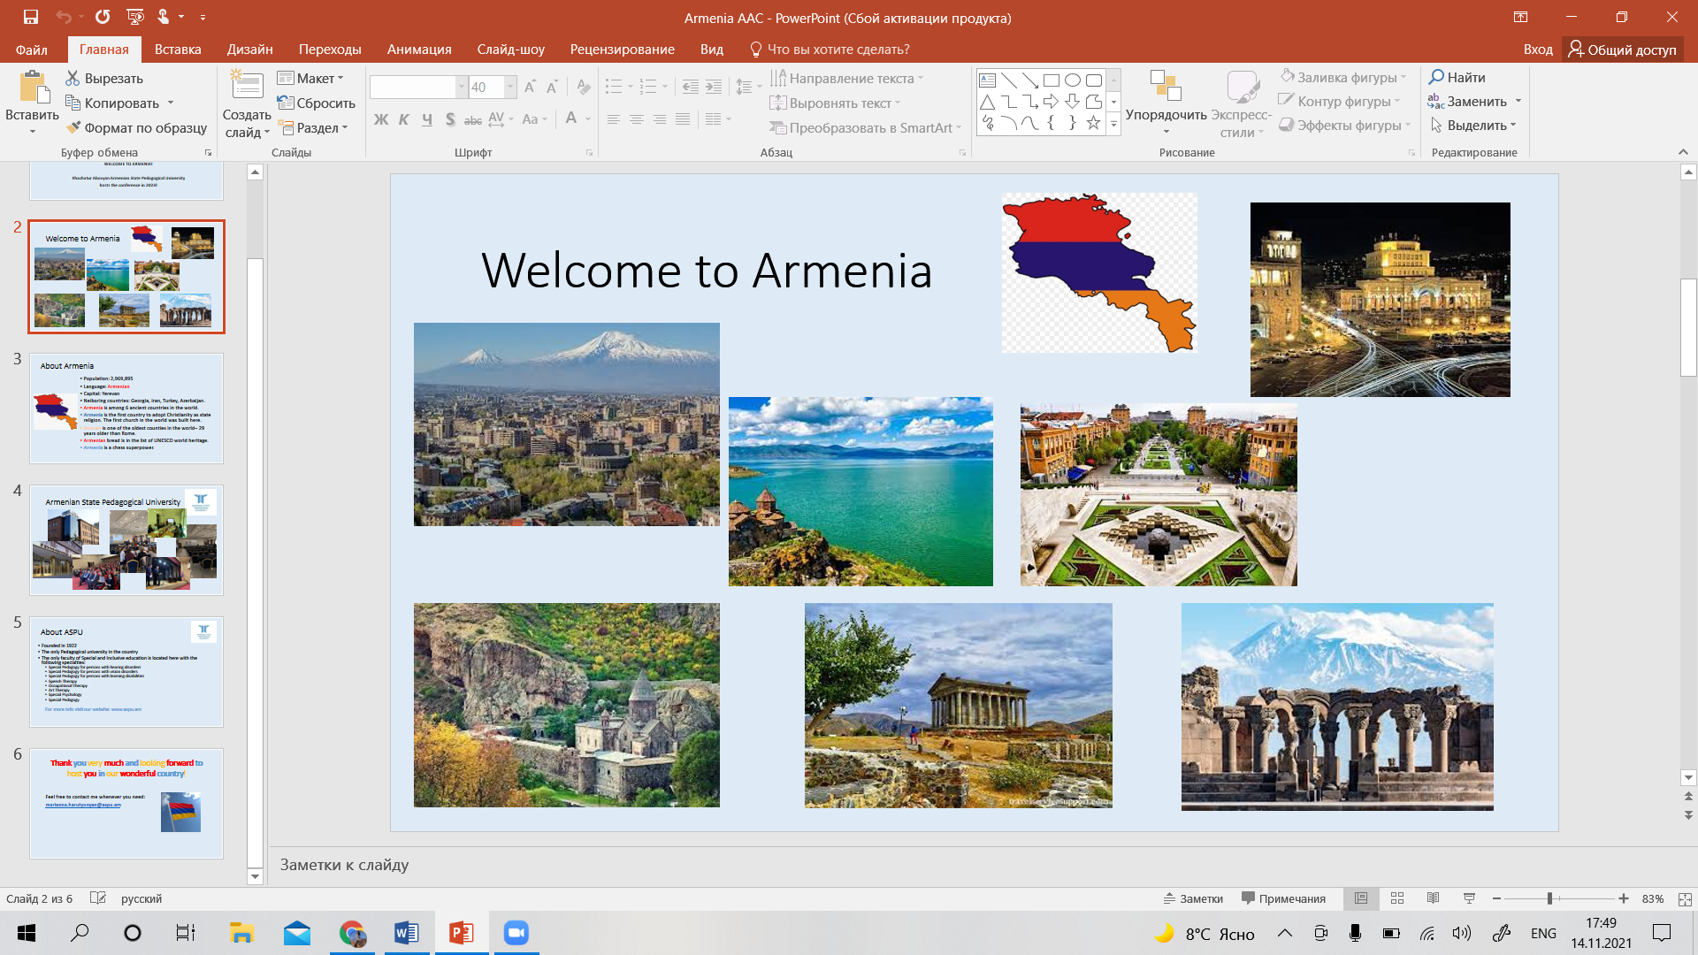Select slide 4 thumbnail Armenian State Pedagogical University
Screen dimensions: 1698x955
126,539
